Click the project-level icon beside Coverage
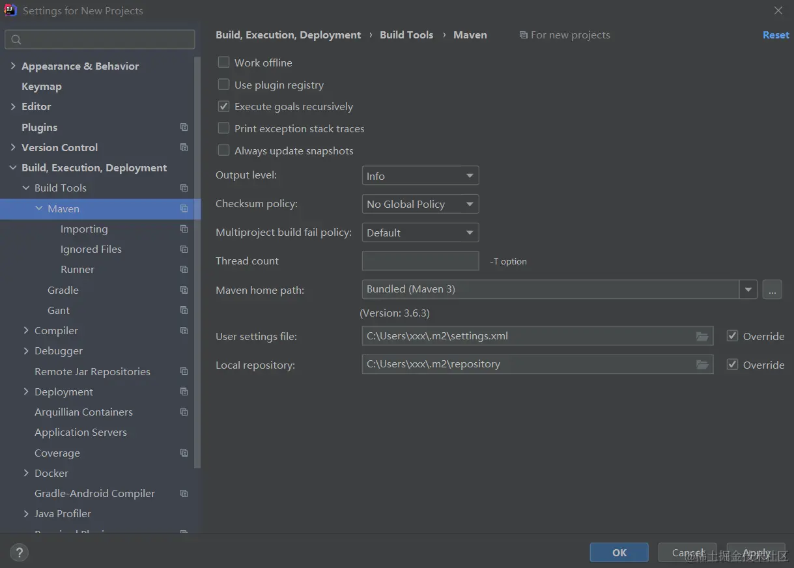794x568 pixels. click(184, 453)
